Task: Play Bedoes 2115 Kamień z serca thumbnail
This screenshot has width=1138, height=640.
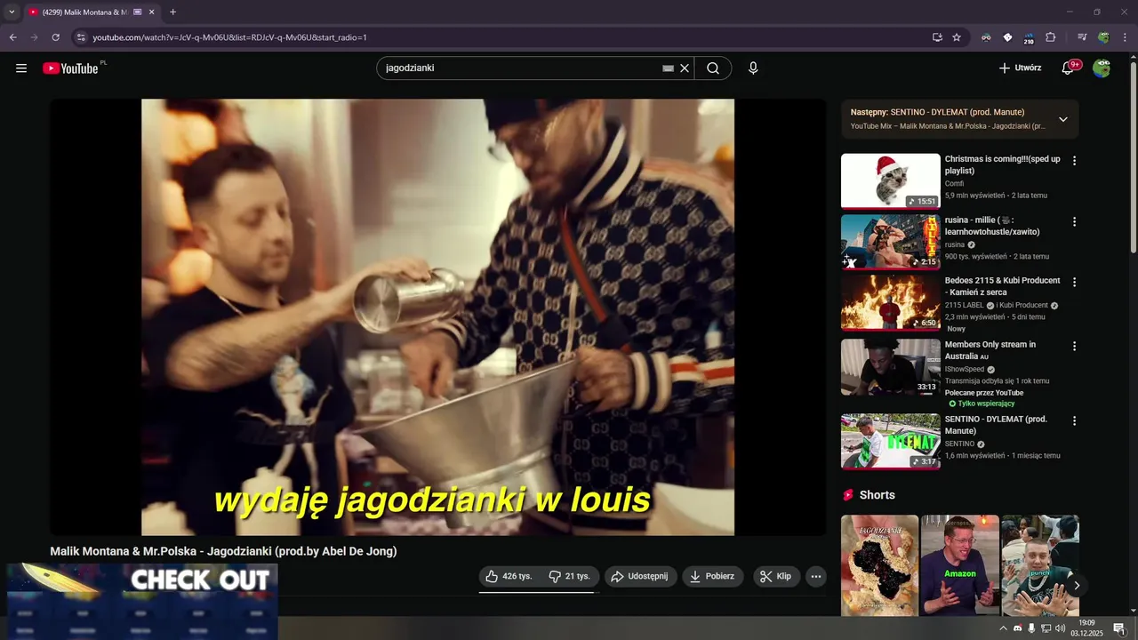Action: click(890, 302)
